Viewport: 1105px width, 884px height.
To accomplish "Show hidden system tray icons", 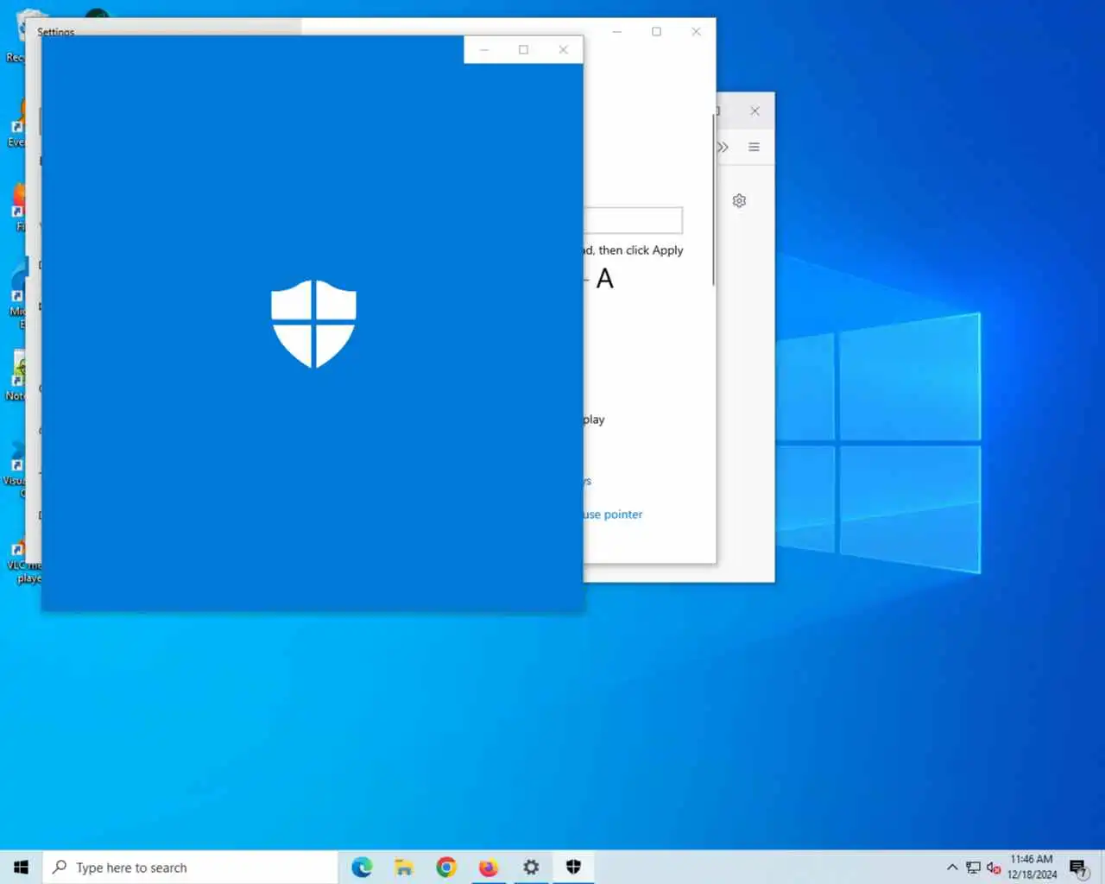I will pyautogui.click(x=952, y=868).
